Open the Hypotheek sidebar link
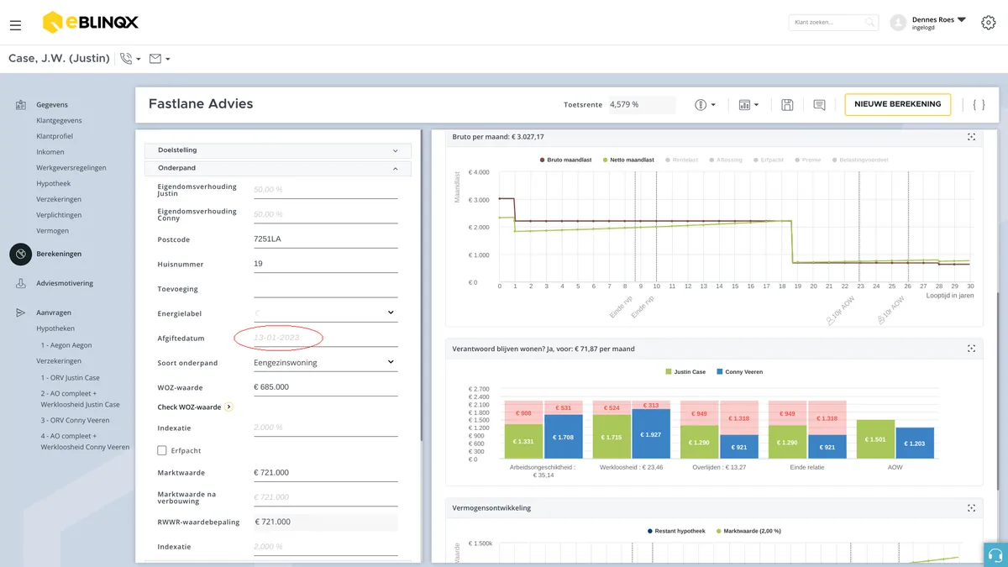 [54, 184]
